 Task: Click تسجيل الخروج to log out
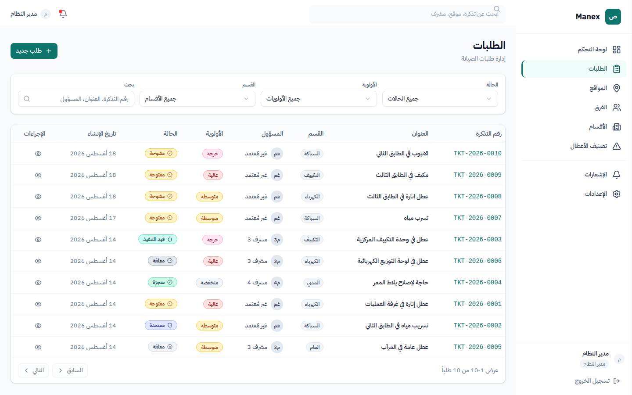point(597,381)
